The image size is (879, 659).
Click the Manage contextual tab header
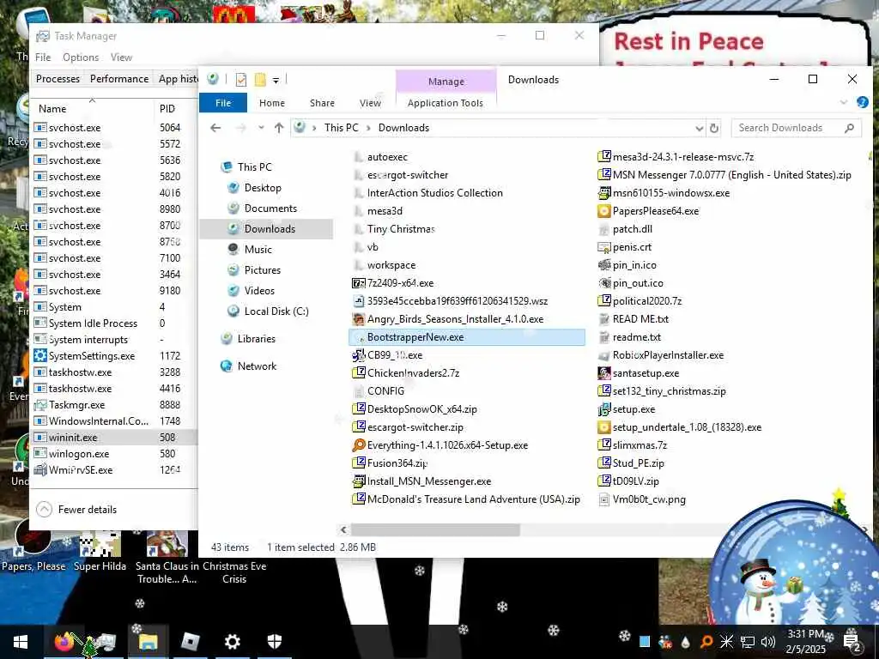446,82
